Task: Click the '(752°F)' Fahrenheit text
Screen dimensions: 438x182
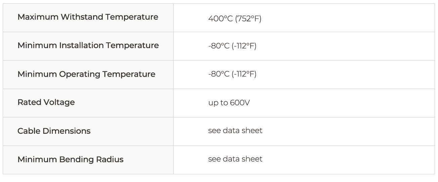Action: point(248,19)
